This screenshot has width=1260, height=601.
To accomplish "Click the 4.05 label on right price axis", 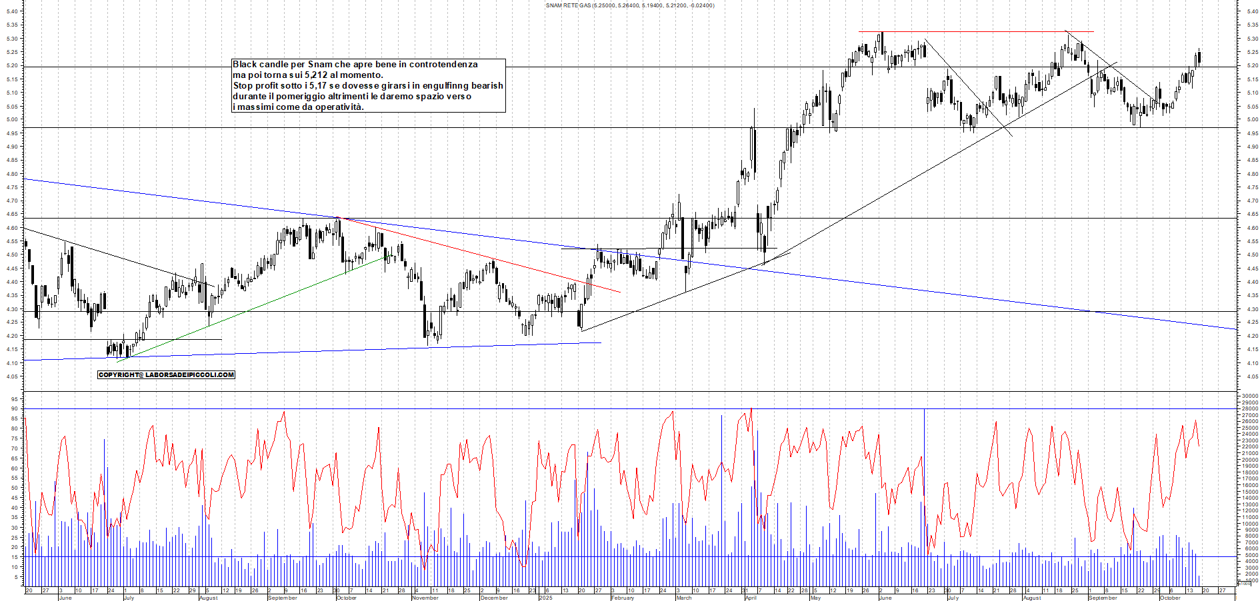I will tap(1252, 376).
